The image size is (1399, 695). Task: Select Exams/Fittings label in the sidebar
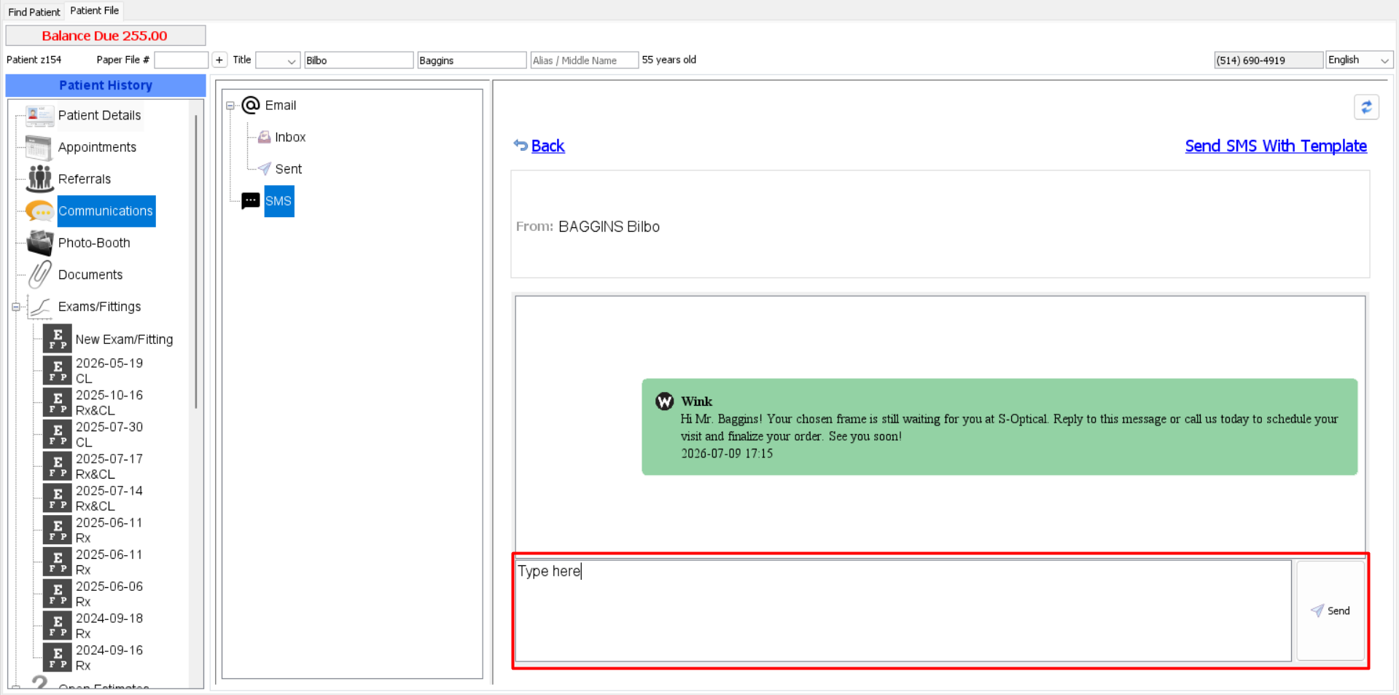[100, 307]
